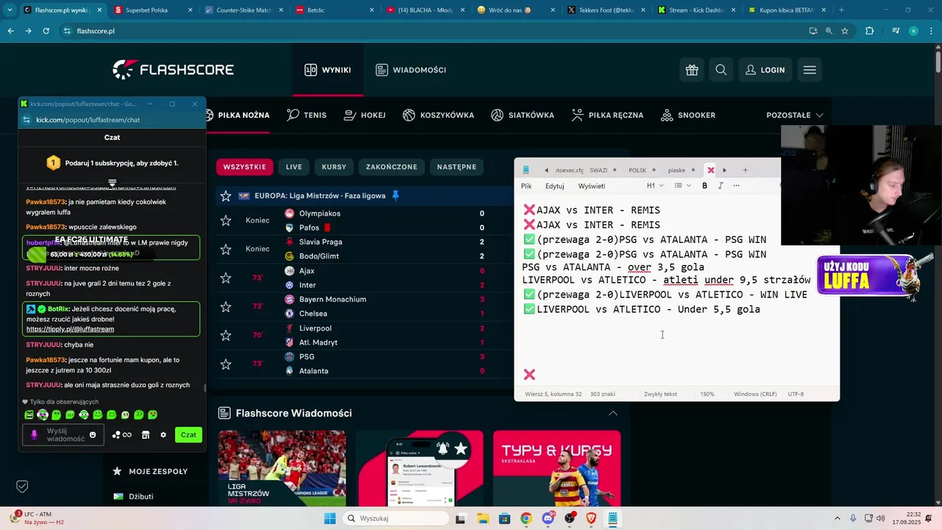This screenshot has height=530, width=942.
Task: Favorite the Olympiakos vs Pafos match
Action: [226, 220]
